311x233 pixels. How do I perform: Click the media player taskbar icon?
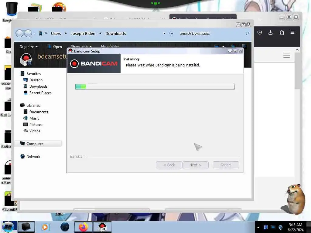click(x=45, y=227)
